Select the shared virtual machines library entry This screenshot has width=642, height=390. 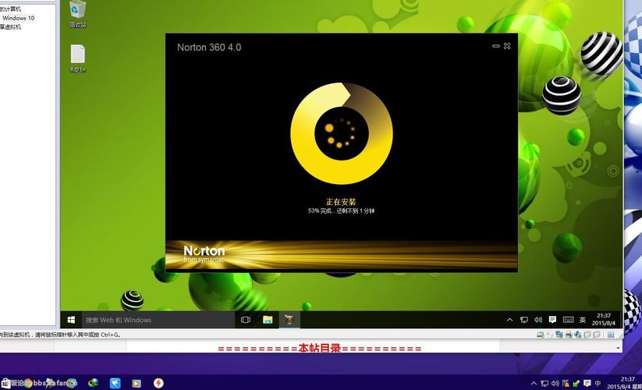point(10,27)
